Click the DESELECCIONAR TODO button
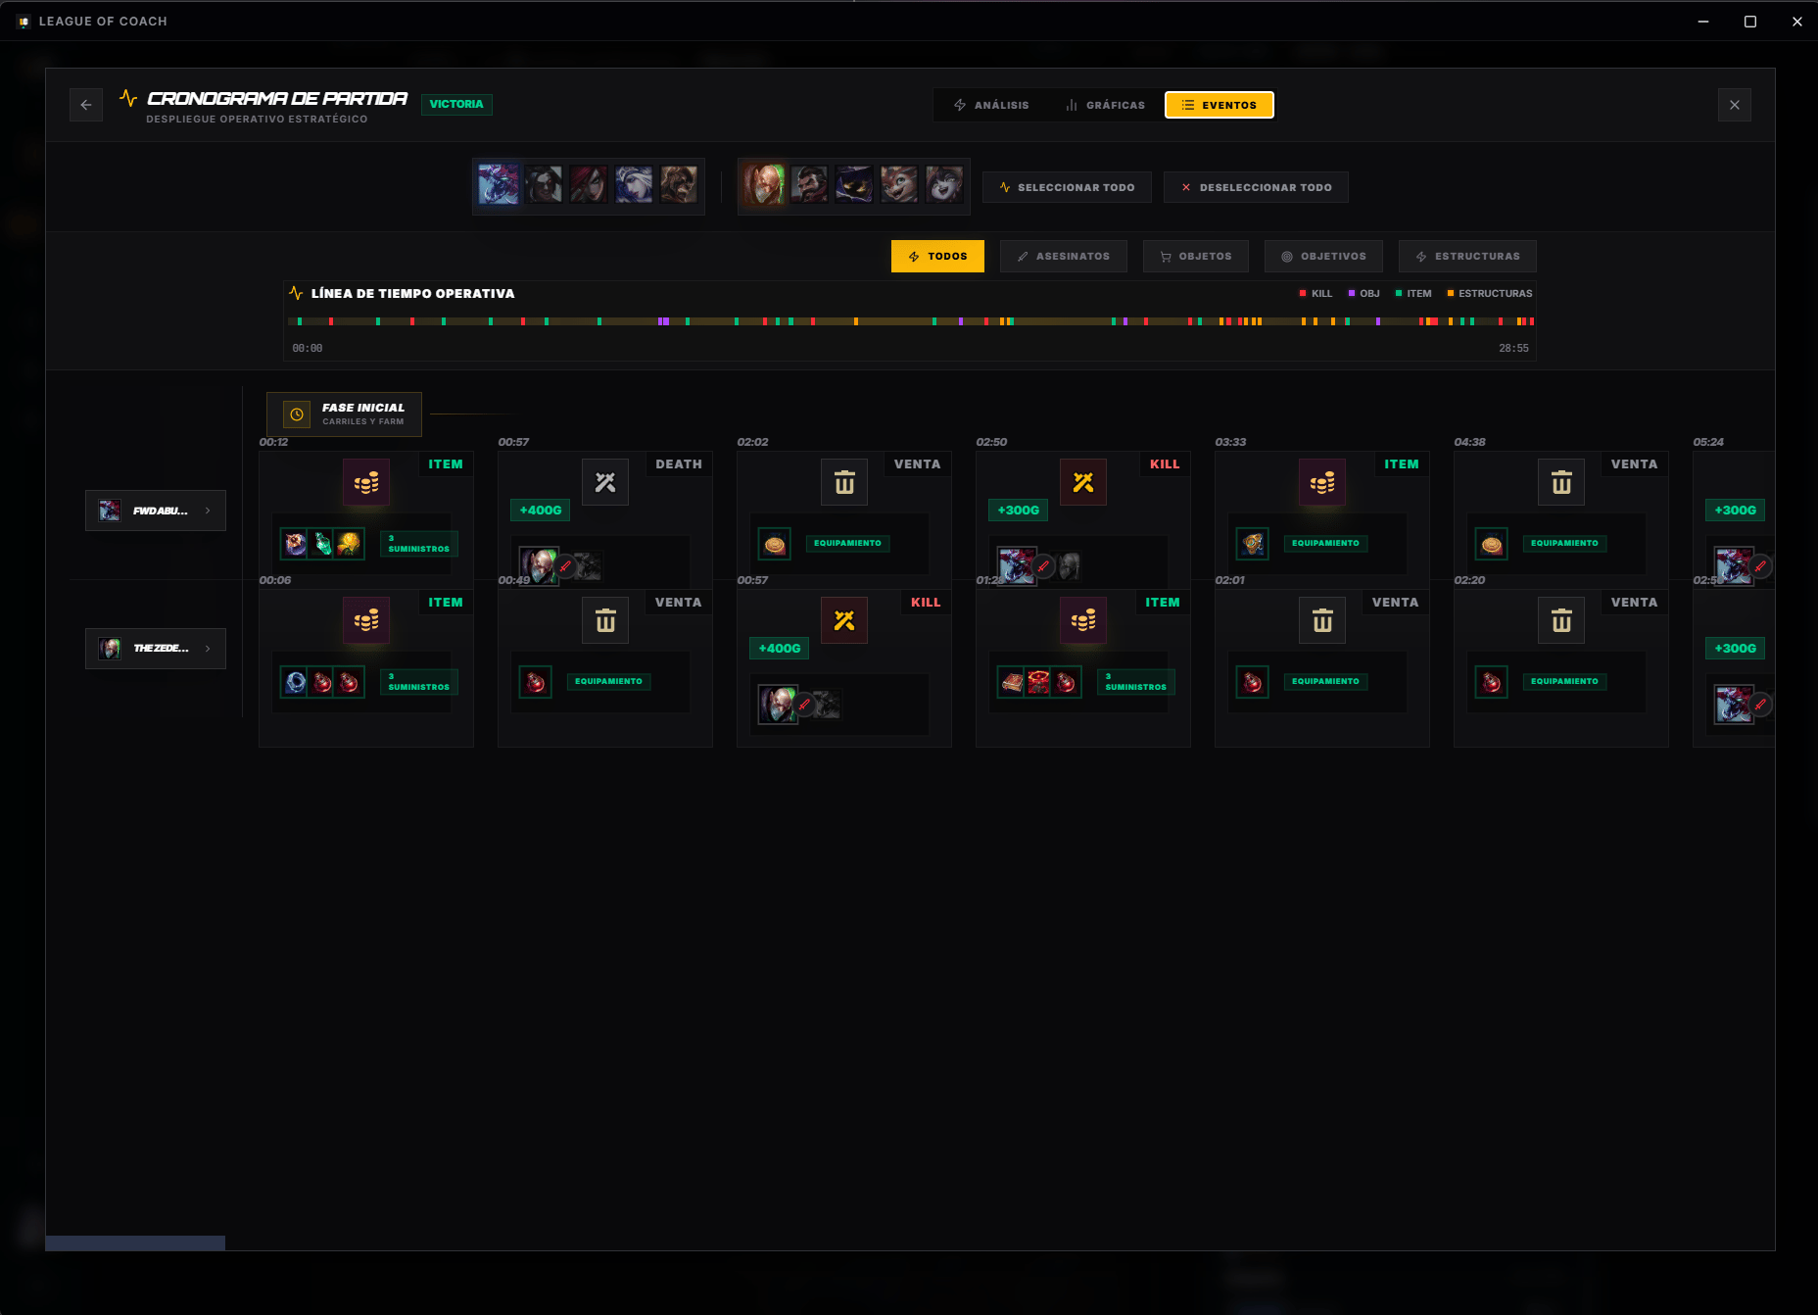This screenshot has height=1315, width=1818. [x=1256, y=187]
